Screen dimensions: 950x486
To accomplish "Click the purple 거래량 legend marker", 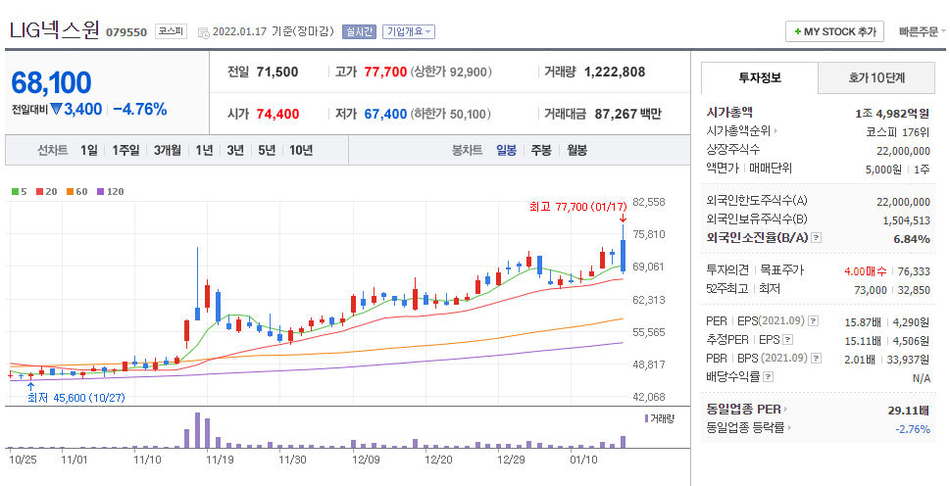I will pos(646,418).
